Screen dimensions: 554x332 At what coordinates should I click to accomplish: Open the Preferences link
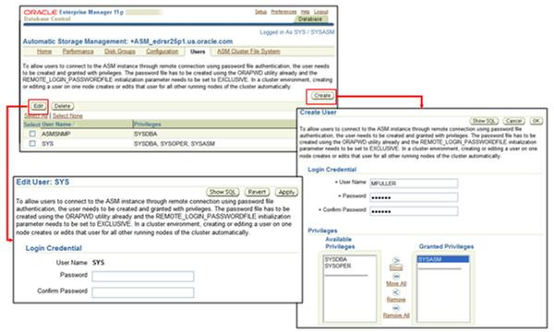pos(283,12)
